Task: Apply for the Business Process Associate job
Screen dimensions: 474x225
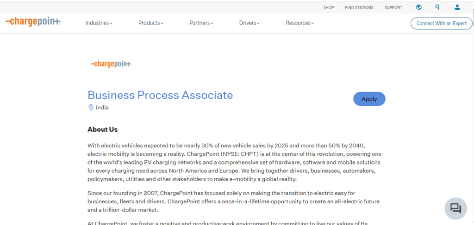Action: tap(369, 99)
